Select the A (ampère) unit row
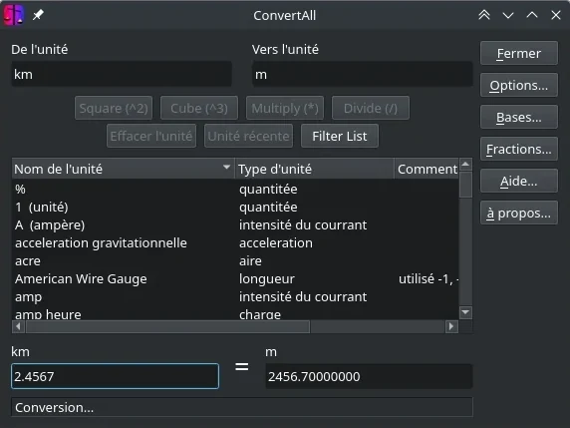The height and width of the screenshot is (428, 570). 235,224
